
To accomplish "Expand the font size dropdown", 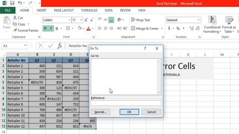I will point(81,20).
